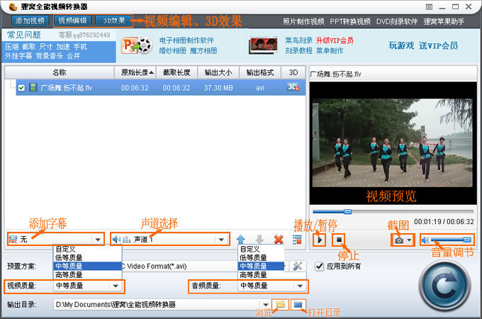Image resolution: width=482 pixels, height=319 pixels.
Task: Move file down with the gray arrow
Action: pos(259,239)
